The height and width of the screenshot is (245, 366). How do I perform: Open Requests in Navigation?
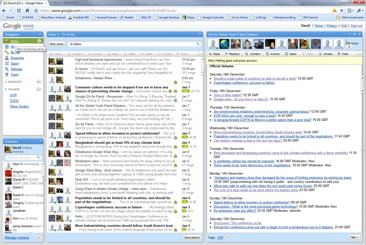tap(17, 58)
